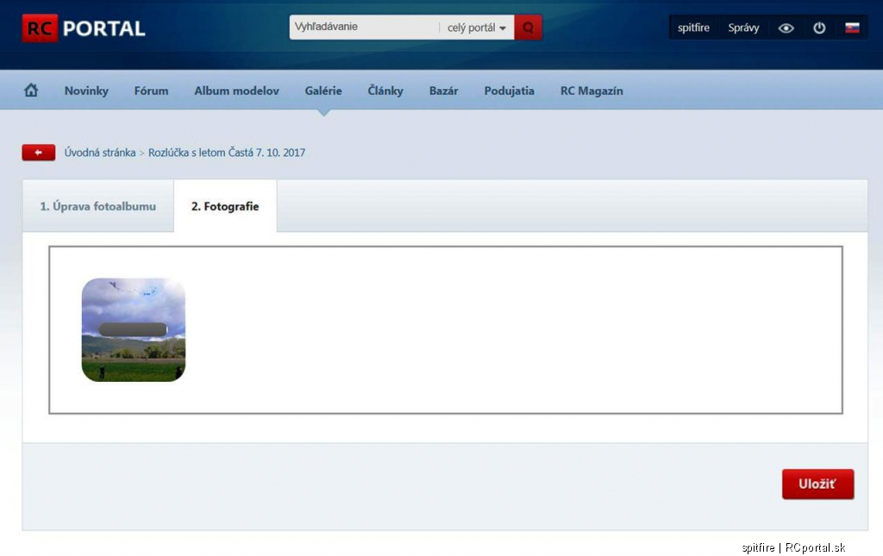Navigate to Album modelov
This screenshot has width=883, height=556.
(236, 91)
